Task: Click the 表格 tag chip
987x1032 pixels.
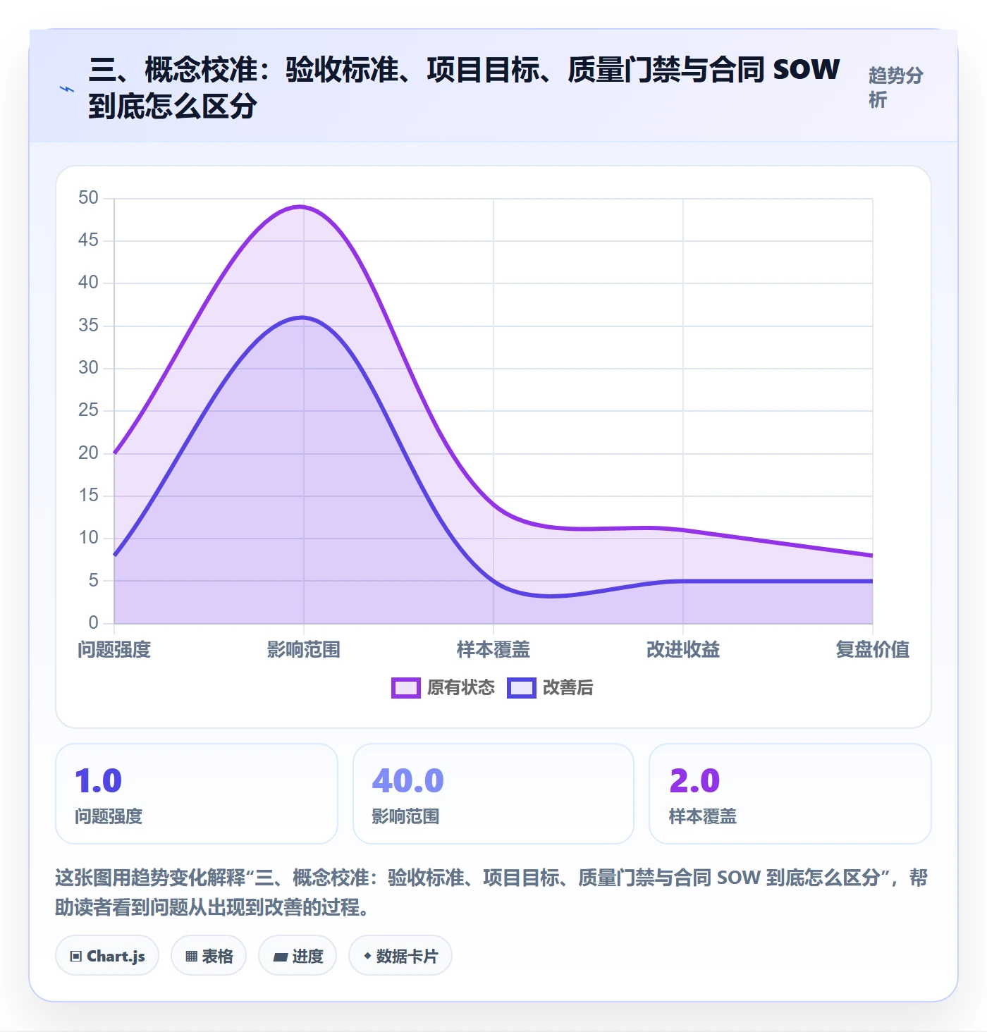Action: click(209, 956)
